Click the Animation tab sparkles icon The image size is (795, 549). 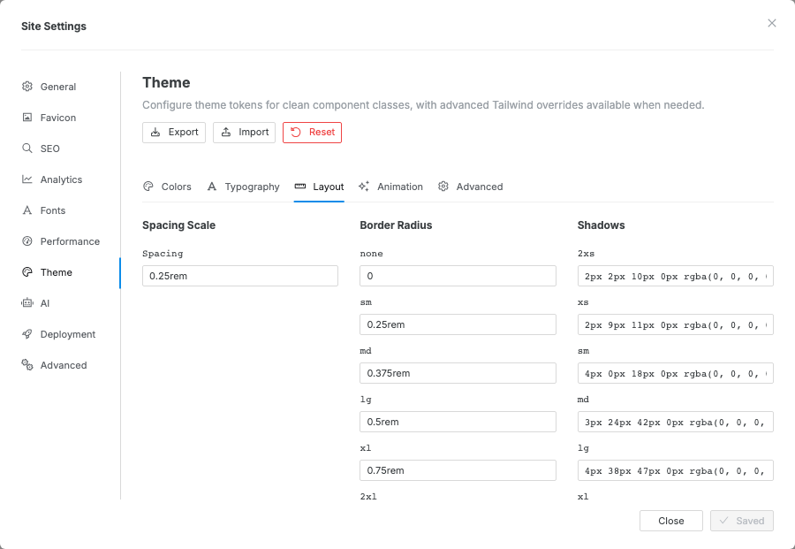364,187
